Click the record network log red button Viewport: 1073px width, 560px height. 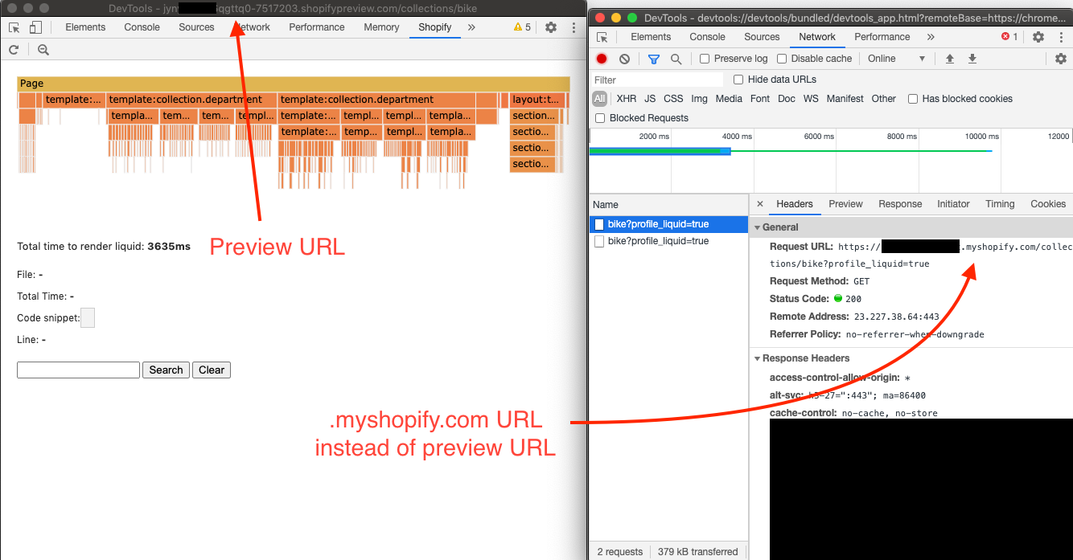[602, 59]
